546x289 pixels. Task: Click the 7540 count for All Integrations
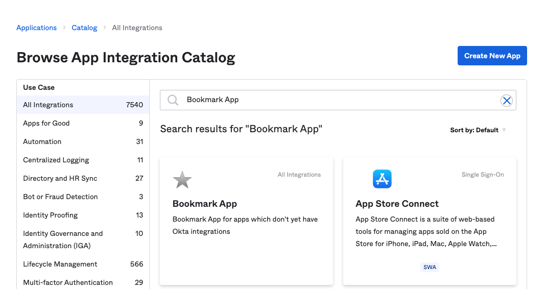134,105
